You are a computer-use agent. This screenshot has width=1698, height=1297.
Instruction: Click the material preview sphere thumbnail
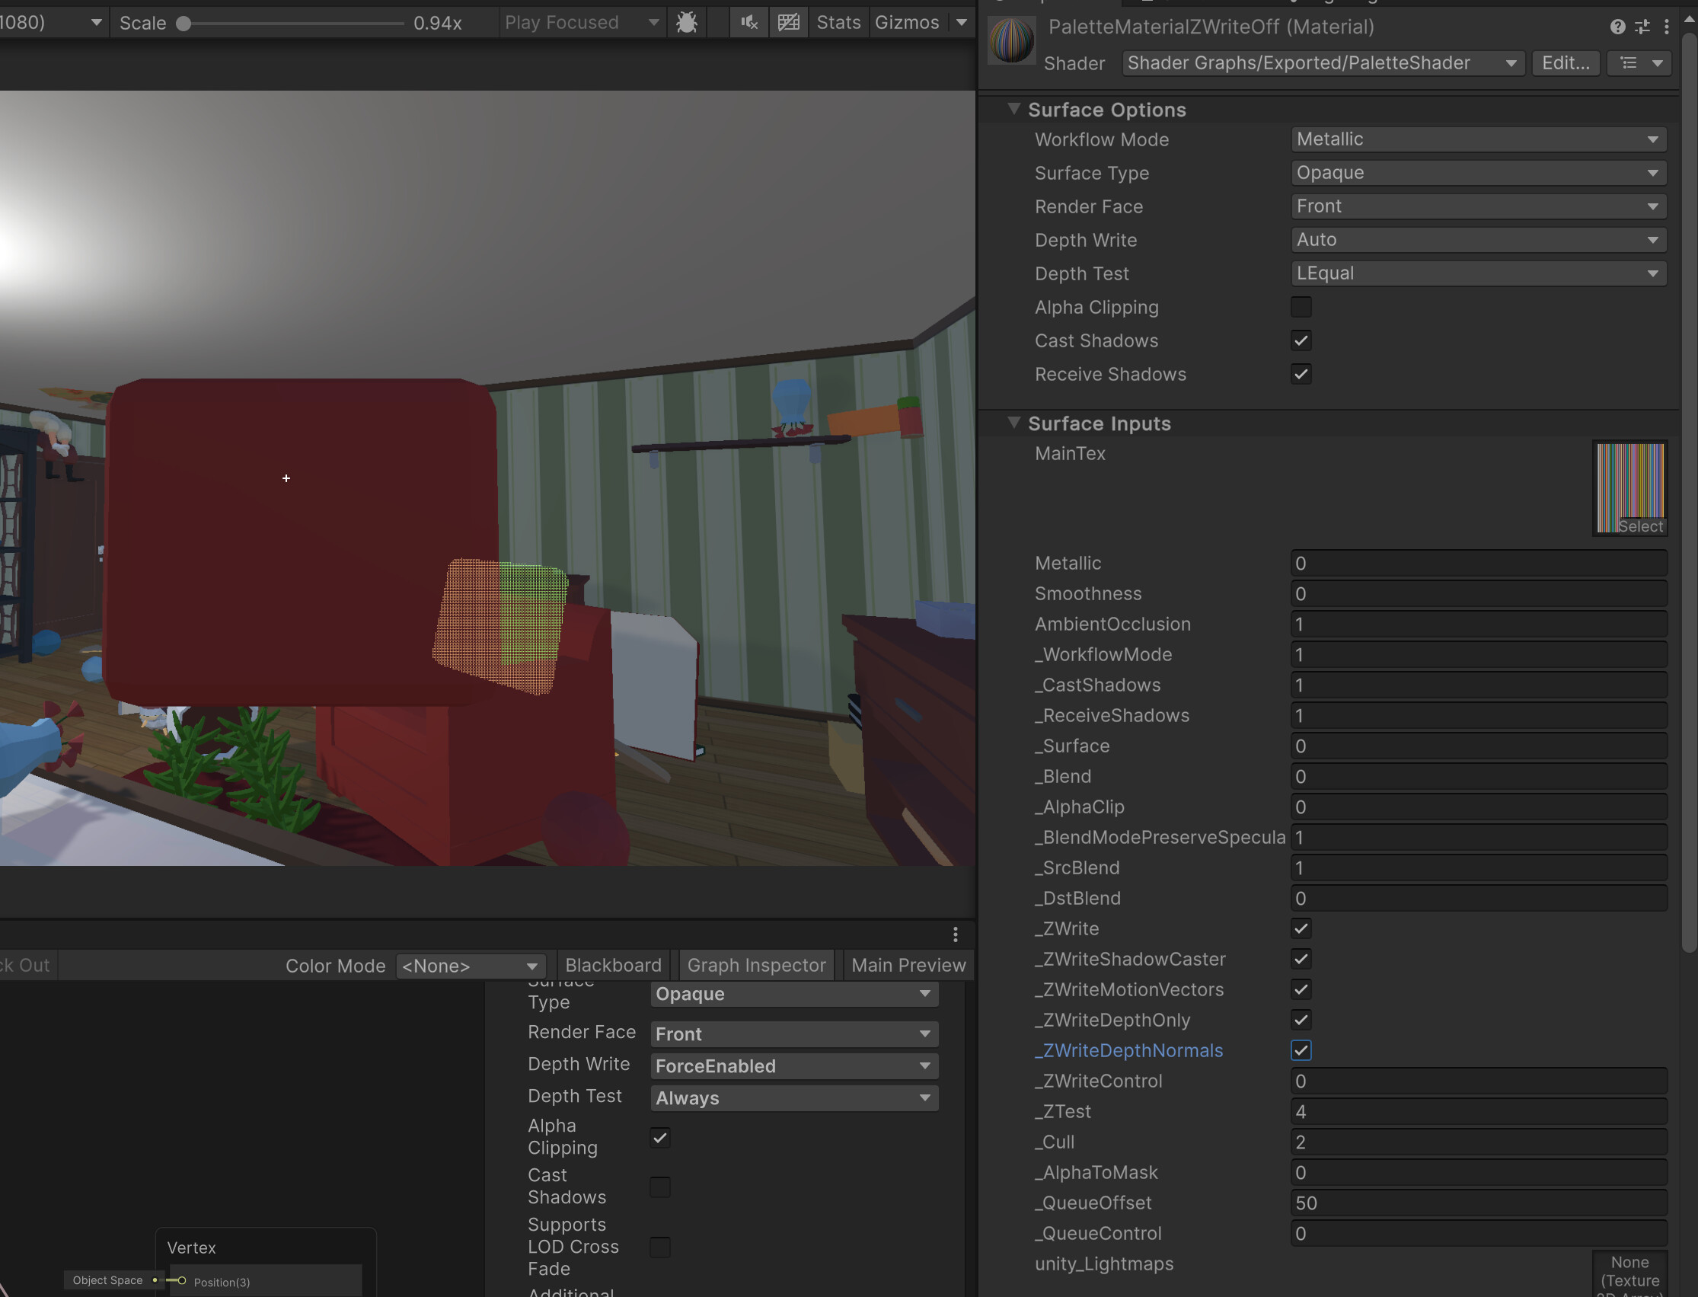click(x=1011, y=39)
